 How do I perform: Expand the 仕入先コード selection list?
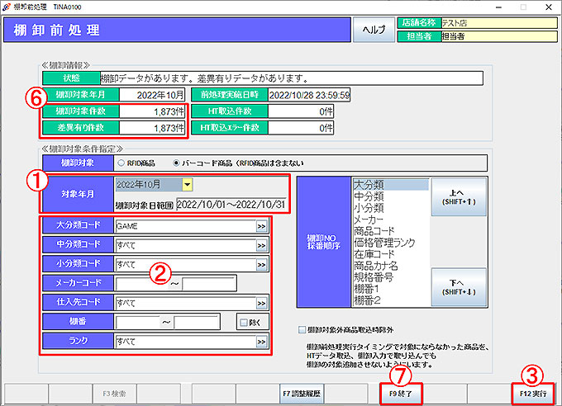tap(262, 302)
